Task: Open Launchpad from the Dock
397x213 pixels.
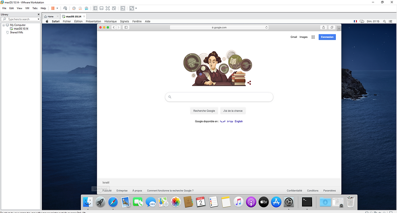Action: [100, 202]
